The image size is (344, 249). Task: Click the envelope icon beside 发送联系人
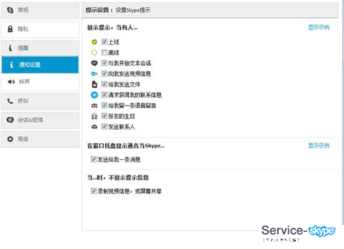click(94, 126)
